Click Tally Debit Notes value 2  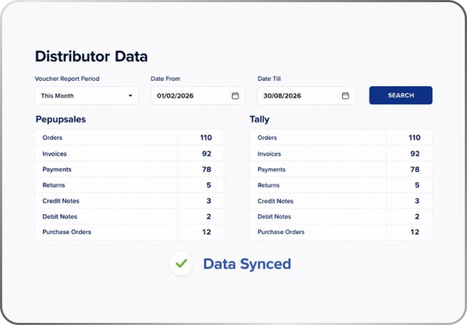coord(417,216)
